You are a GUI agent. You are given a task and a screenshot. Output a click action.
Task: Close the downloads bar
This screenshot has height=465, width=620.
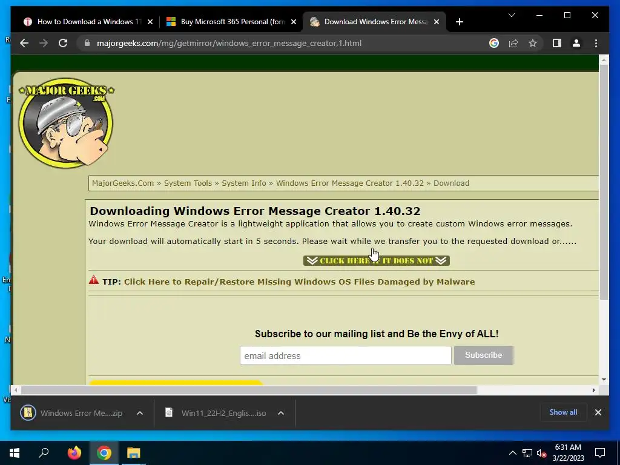598,412
